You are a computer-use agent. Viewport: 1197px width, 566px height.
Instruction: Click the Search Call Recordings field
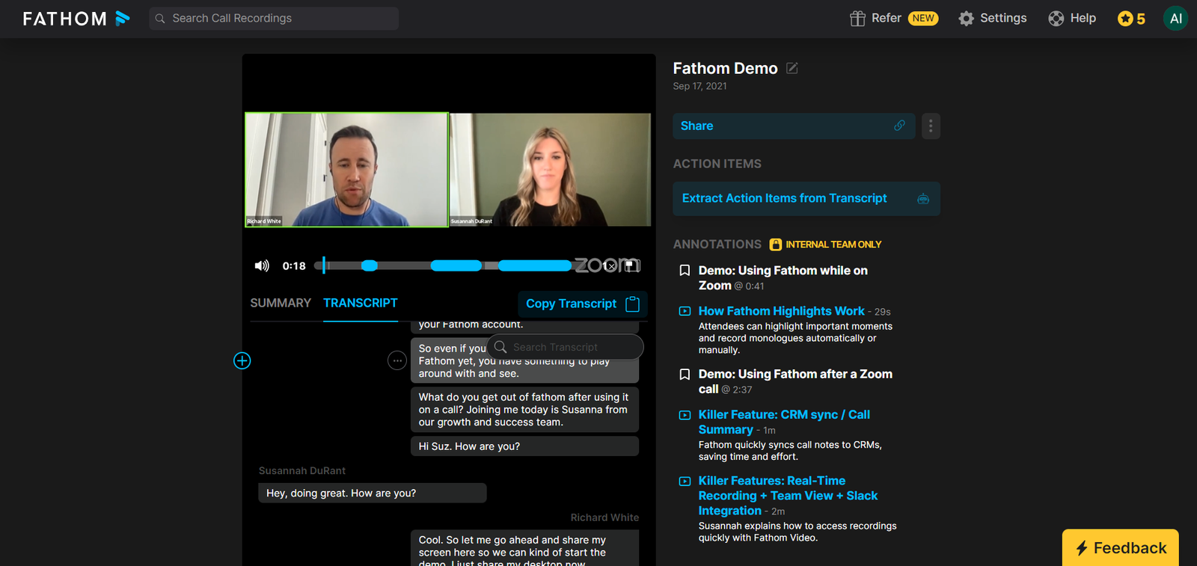(274, 19)
